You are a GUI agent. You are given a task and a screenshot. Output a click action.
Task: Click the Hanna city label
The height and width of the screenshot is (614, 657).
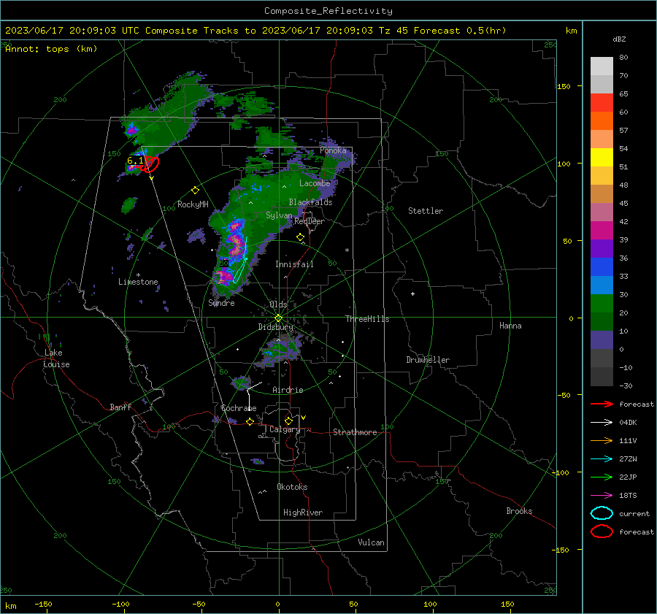[510, 326]
